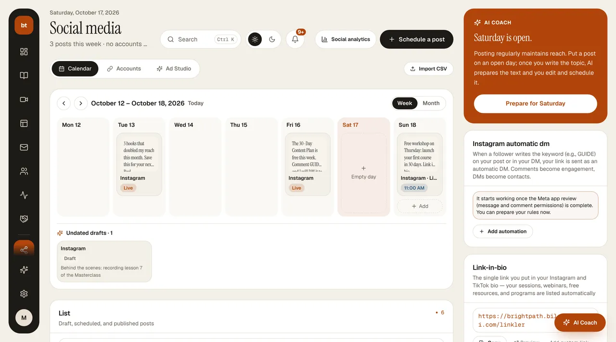Open Friday 16 Instagram post card

coord(308,164)
